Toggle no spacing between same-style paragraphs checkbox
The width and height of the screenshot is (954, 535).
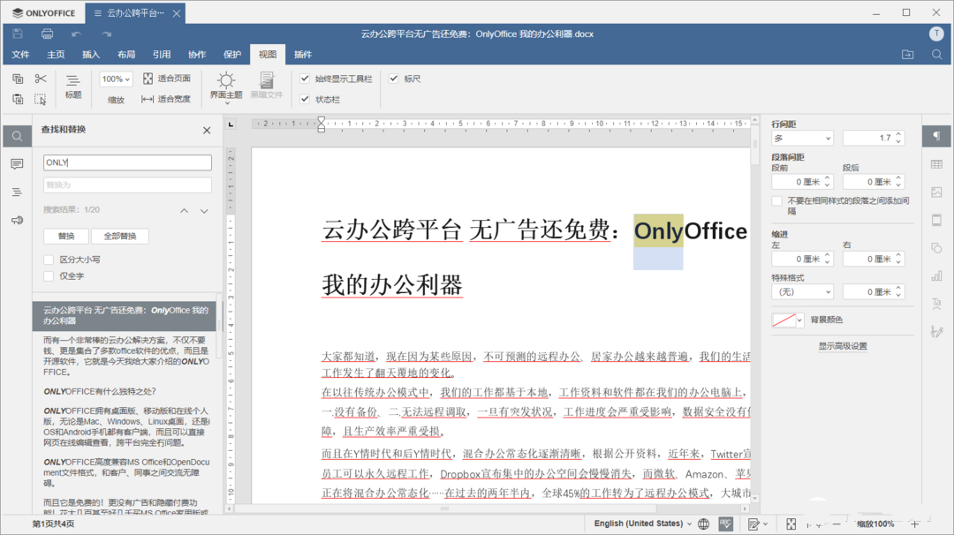click(776, 200)
